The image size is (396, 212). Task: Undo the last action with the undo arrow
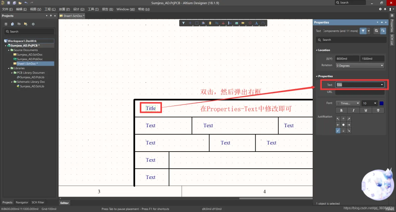point(26,3)
